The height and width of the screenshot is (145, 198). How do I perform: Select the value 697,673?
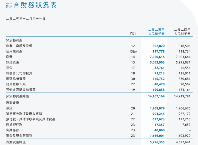point(159,119)
